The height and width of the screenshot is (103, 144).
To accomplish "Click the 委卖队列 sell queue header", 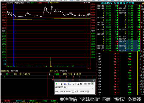I will [5, 71].
